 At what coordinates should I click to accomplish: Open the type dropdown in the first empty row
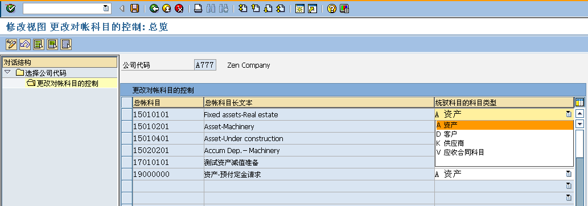(x=569, y=186)
